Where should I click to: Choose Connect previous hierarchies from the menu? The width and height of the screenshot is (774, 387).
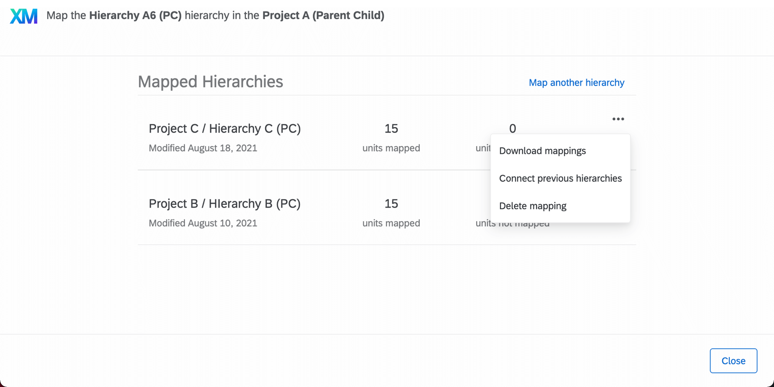coord(560,178)
